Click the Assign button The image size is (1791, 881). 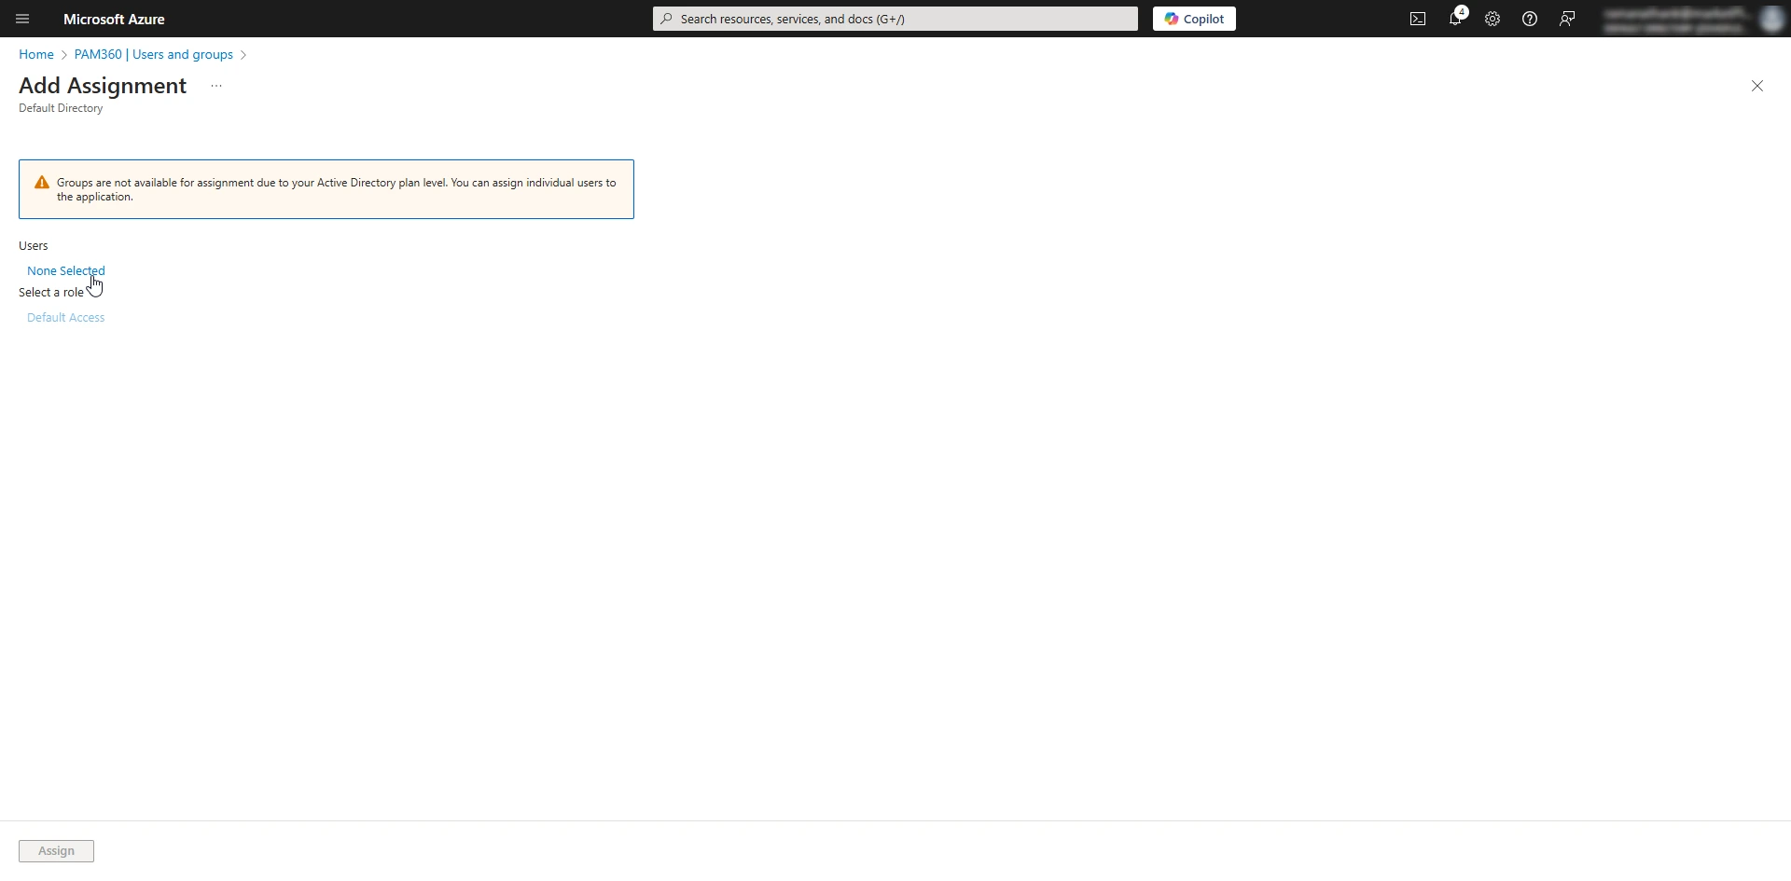(56, 850)
